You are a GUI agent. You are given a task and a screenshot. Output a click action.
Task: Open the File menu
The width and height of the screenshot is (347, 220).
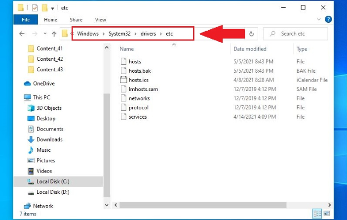26,20
